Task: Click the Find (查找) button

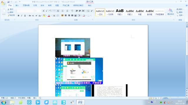Action: pyautogui.click(x=180, y=9)
